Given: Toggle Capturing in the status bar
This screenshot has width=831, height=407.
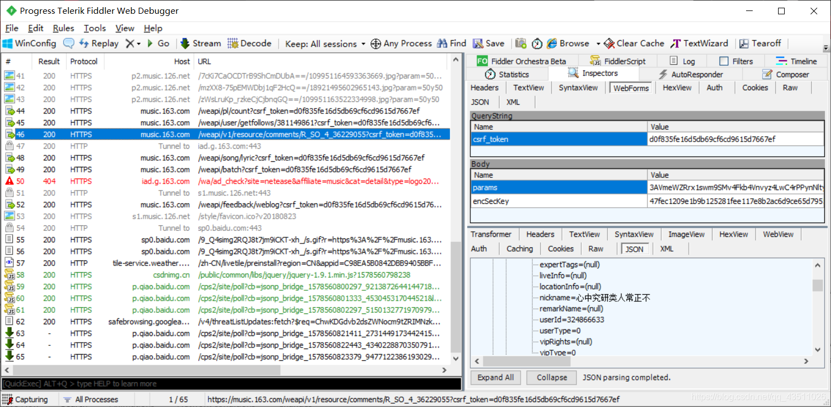Looking at the screenshot, I should click(25, 399).
